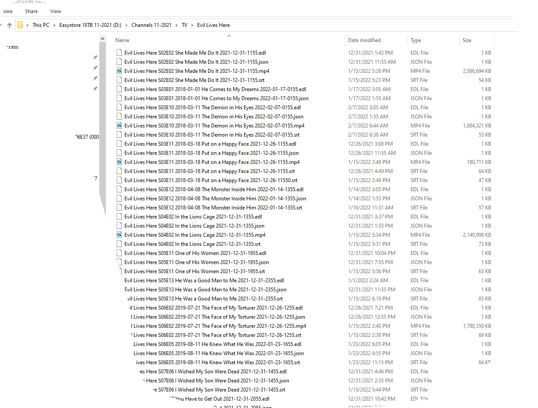Click file icon of S03E10 Demon in His Eyes .edl
This screenshot has width=538, height=408.
click(x=119, y=107)
